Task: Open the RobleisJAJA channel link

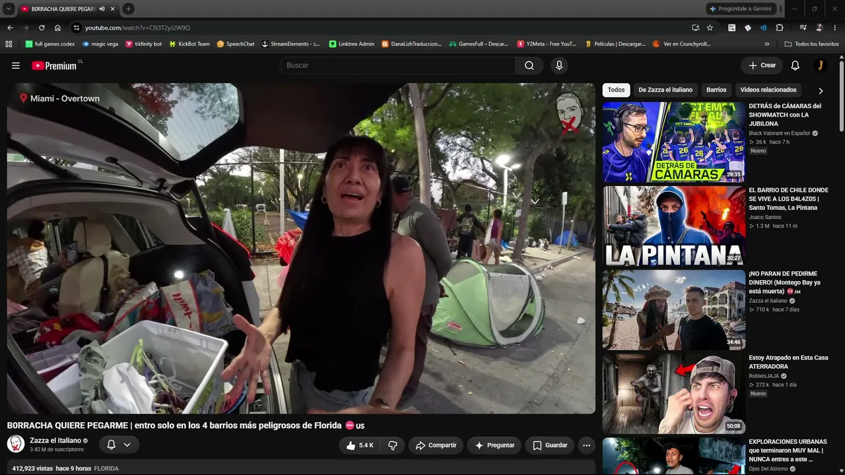Action: click(764, 376)
